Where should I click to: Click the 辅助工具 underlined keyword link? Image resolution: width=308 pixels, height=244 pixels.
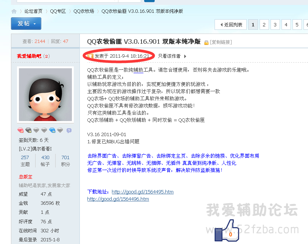[x=138, y=70]
